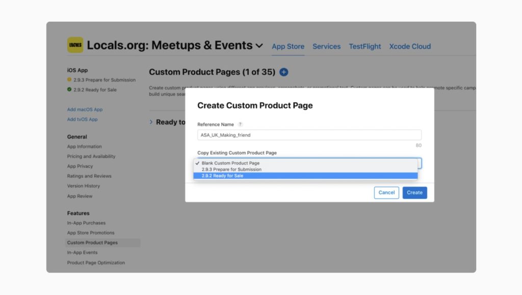View Version History
This screenshot has height=295, width=522.
tap(84, 186)
